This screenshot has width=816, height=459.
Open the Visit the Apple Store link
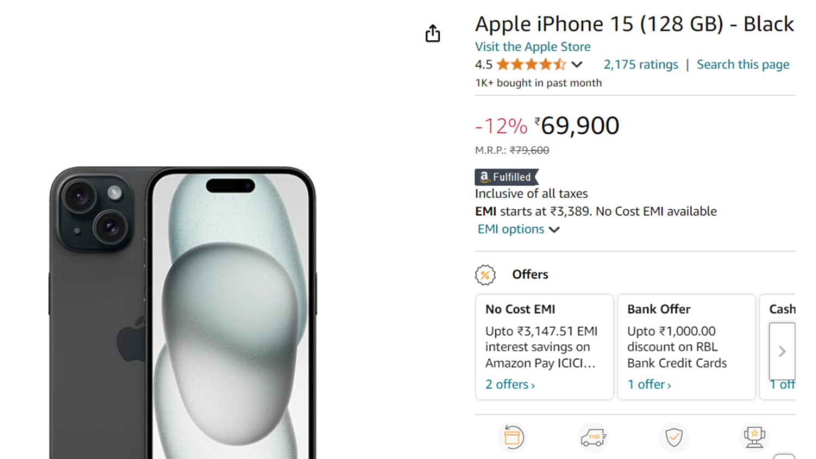[x=532, y=47]
